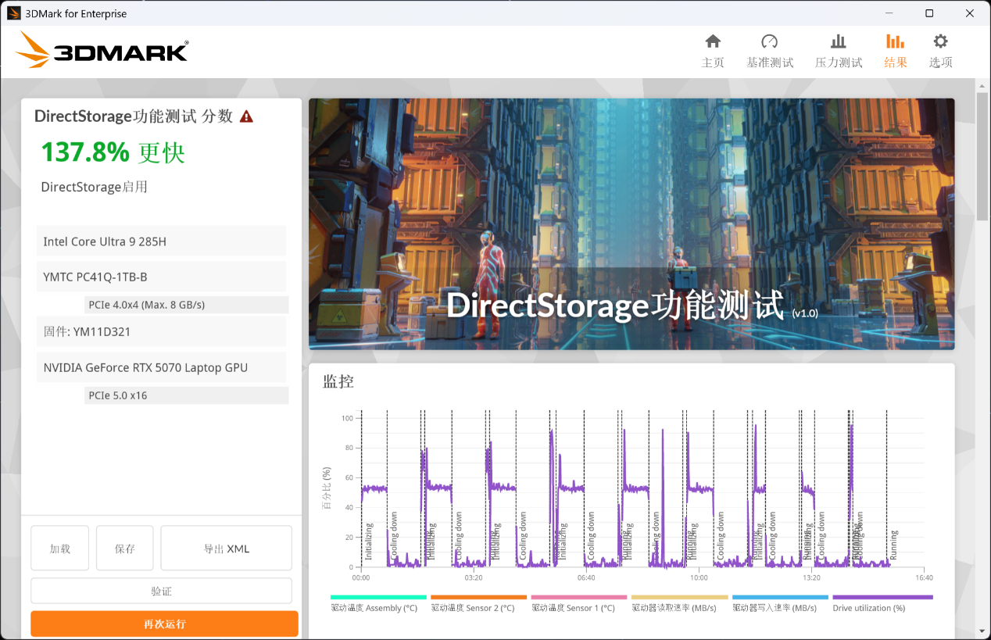
Task: Toggle 驱动温度 Assembly legend series
Action: pos(378,603)
